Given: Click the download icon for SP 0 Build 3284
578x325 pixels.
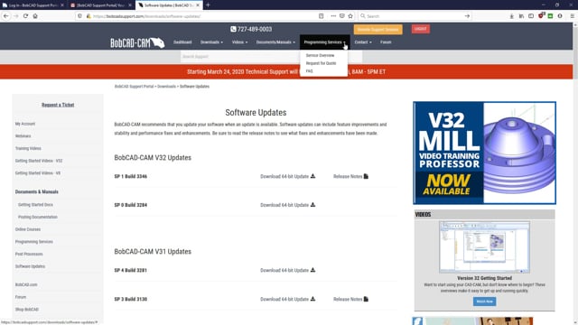Looking at the screenshot, I should [x=312, y=205].
